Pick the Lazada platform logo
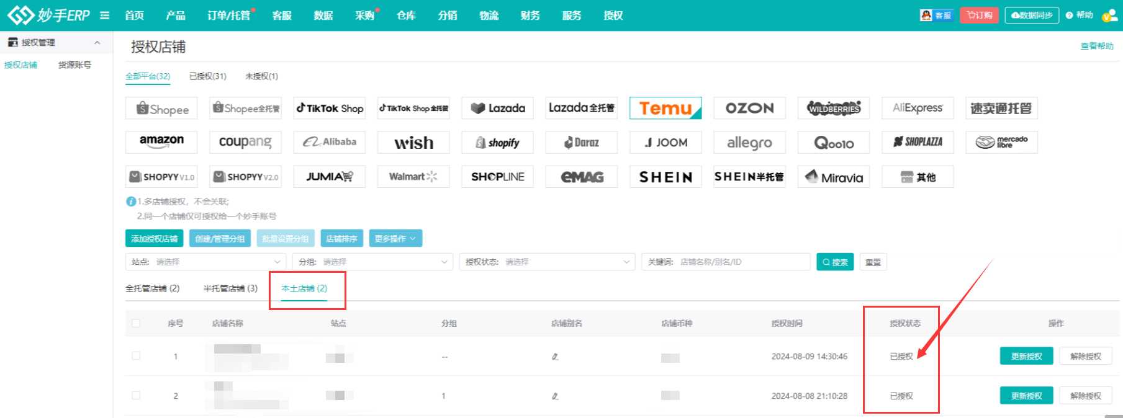 pos(498,109)
